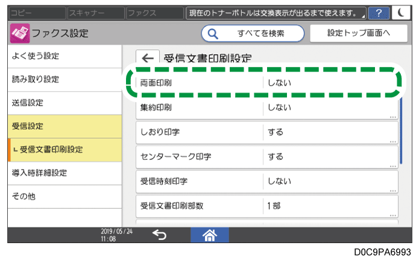This screenshot has height=260, width=419.
Task: Tap the return arrow in bottom bar
Action: 159,235
